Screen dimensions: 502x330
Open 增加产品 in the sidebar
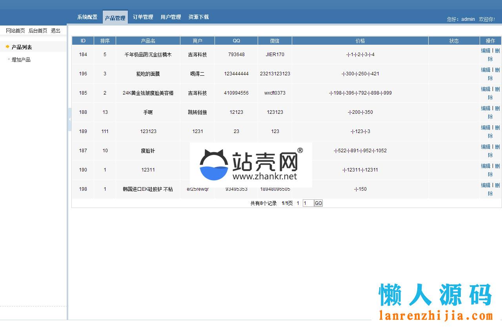coord(21,60)
